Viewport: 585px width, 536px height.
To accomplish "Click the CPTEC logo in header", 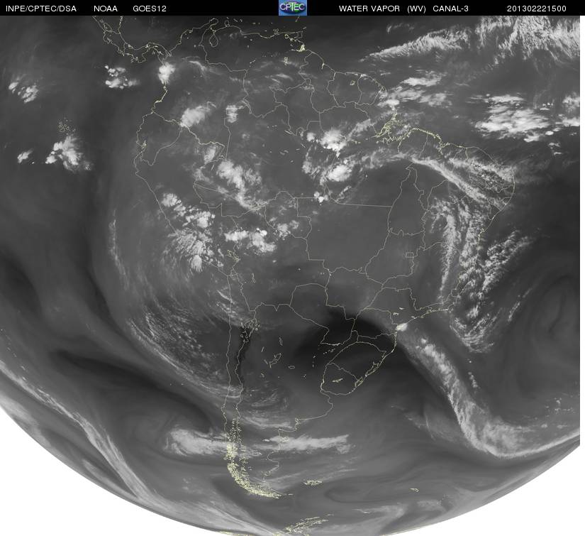I will [293, 8].
